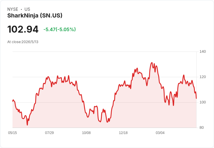Click the 10/08 date axis label
This screenshot has height=148, width=214.
coord(86,133)
